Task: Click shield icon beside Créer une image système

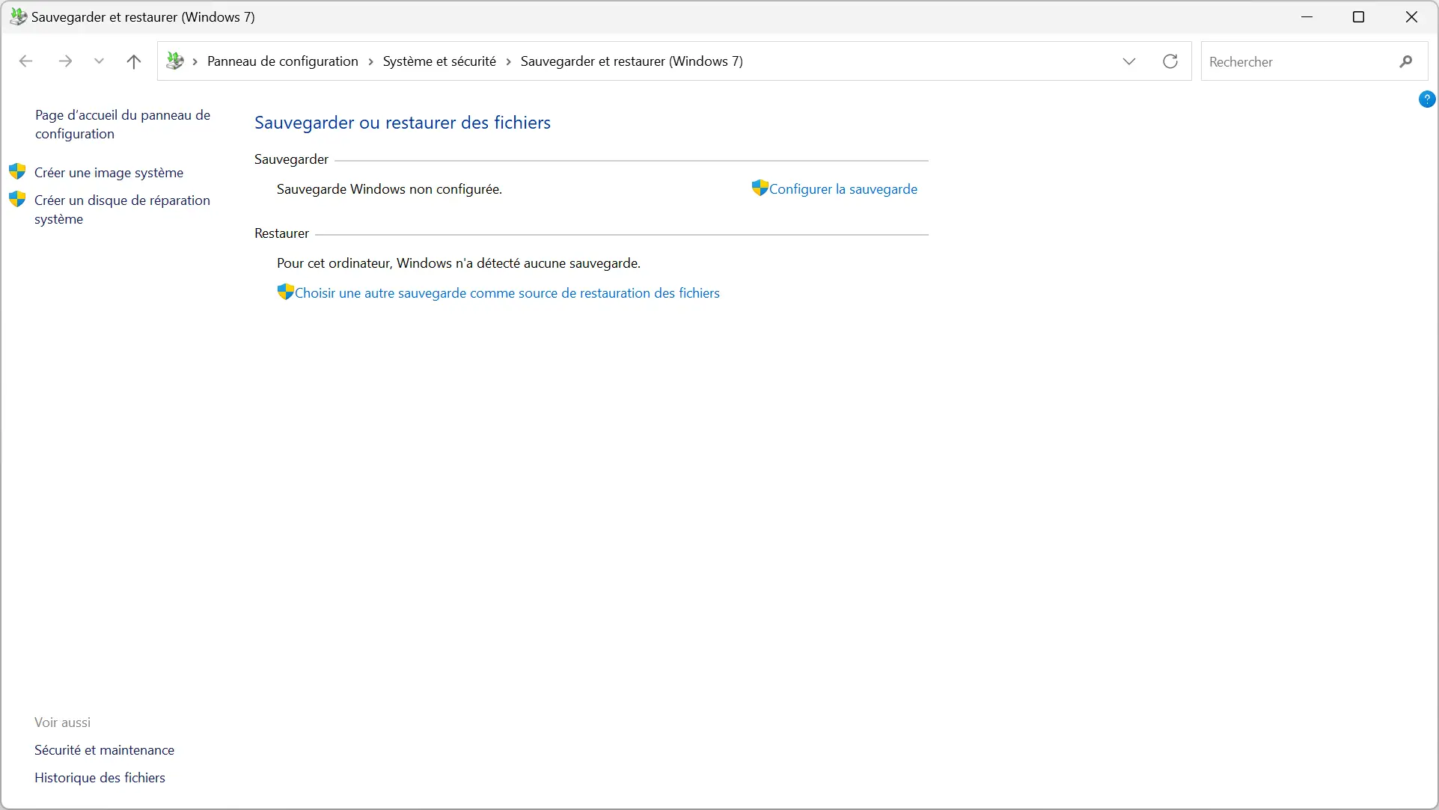Action: pyautogui.click(x=17, y=171)
